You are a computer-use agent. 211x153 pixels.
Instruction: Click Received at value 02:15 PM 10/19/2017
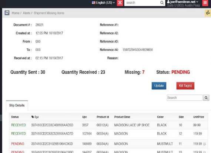click(49, 58)
